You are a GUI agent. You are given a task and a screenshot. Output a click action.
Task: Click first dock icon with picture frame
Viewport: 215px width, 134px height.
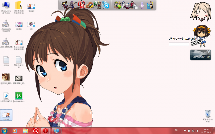coord(64,5)
